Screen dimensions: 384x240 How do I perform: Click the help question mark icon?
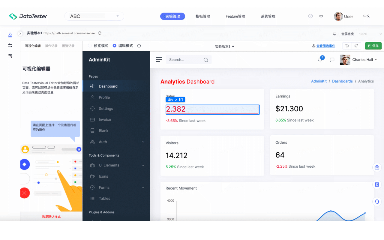click(310, 16)
